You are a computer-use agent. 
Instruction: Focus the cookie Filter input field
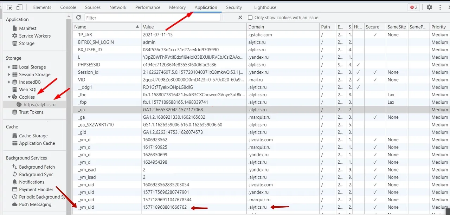152,18
